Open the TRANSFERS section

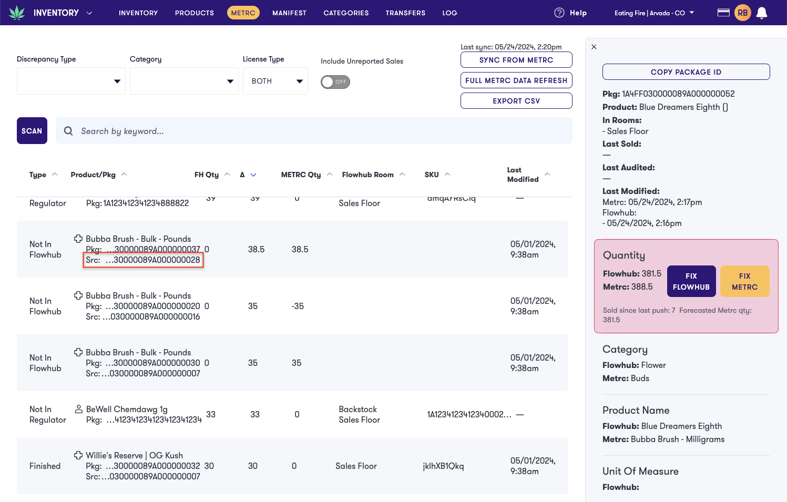tap(405, 13)
